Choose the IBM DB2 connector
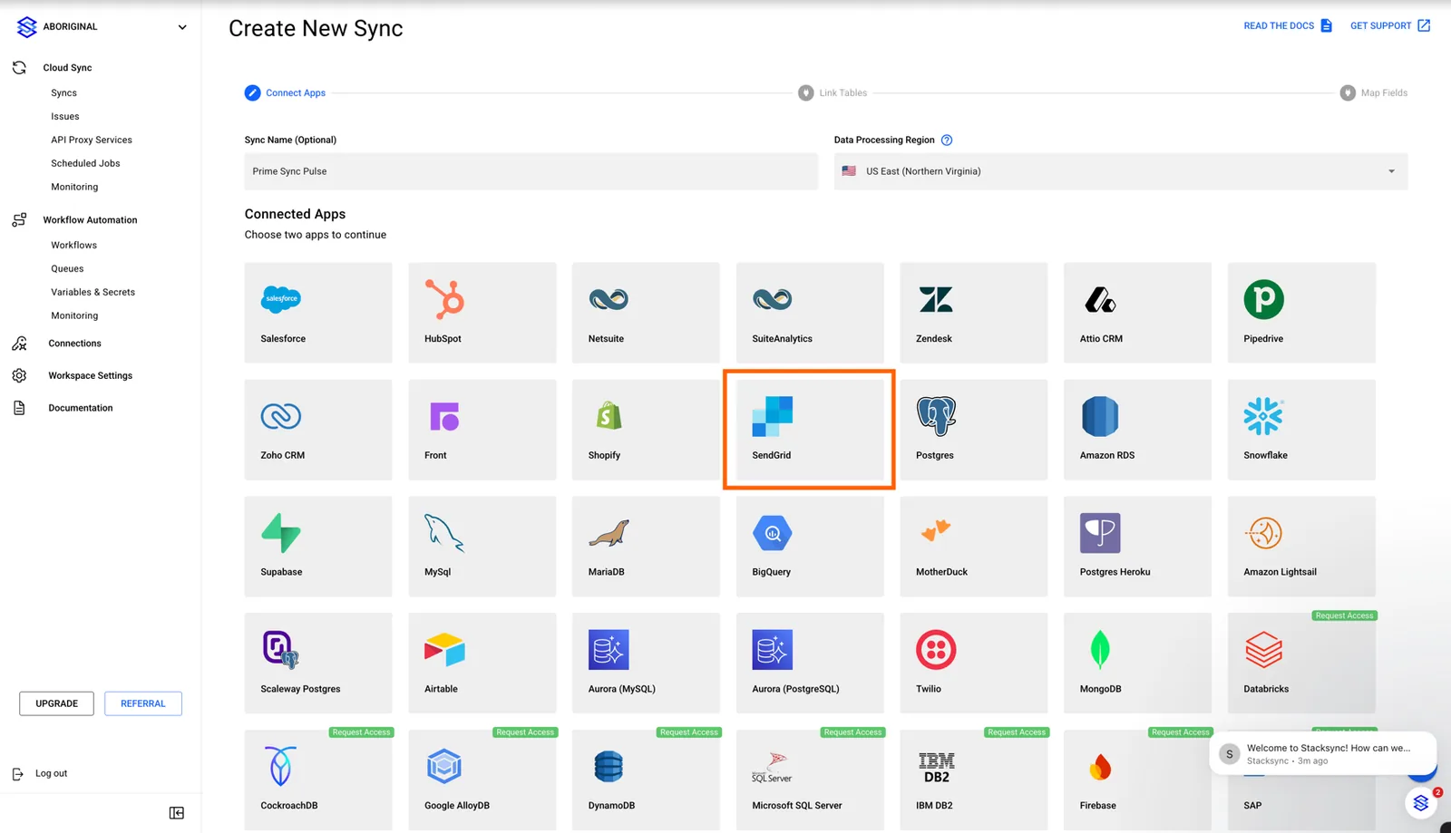Image resolution: width=1451 pixels, height=833 pixels. coord(973,780)
